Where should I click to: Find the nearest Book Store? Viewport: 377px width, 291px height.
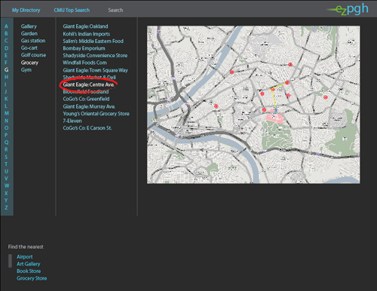coord(29,271)
